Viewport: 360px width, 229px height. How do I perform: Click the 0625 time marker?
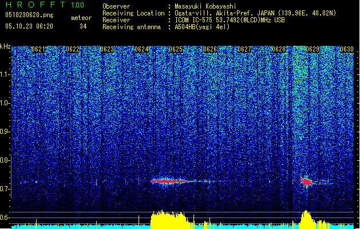coord(176,49)
